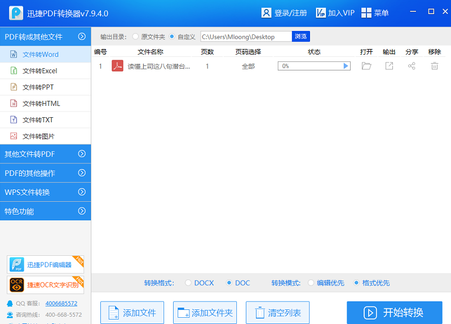451x324 pixels.
Task: Click the 开始转换 button
Action: click(394, 313)
